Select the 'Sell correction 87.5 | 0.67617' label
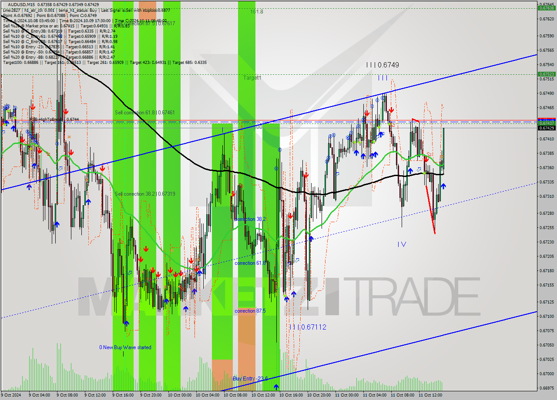This screenshot has width=557, height=400. [x=145, y=23]
